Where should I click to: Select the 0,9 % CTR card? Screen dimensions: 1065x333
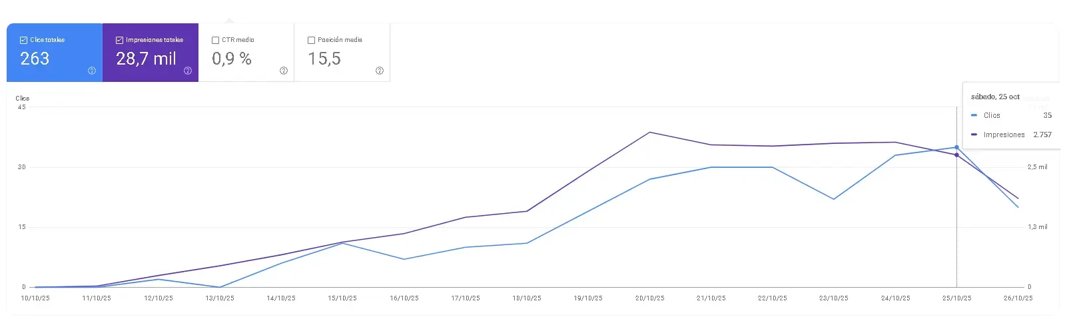click(x=246, y=53)
